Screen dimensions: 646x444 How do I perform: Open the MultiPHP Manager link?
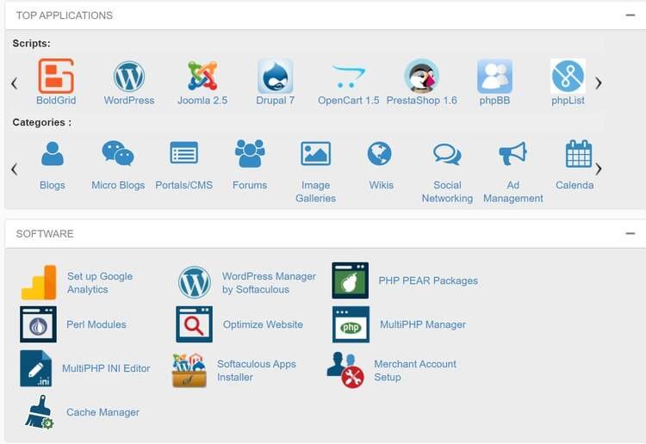423,324
